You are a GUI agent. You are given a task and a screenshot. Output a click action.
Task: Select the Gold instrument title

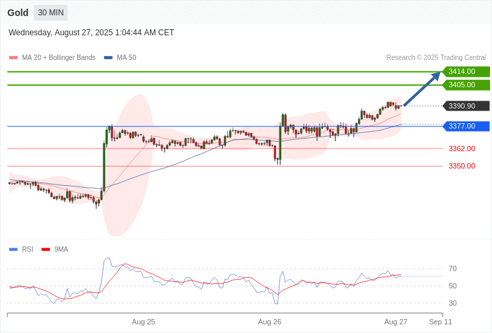(x=18, y=13)
